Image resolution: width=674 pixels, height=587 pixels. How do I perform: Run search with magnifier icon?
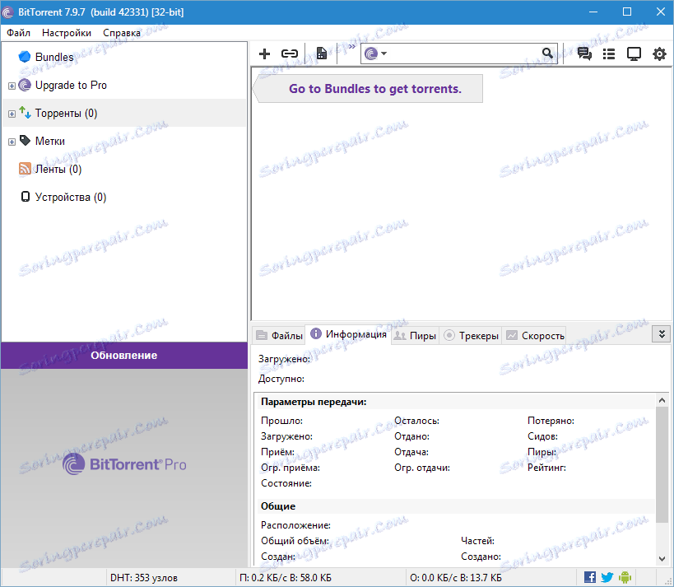click(547, 54)
